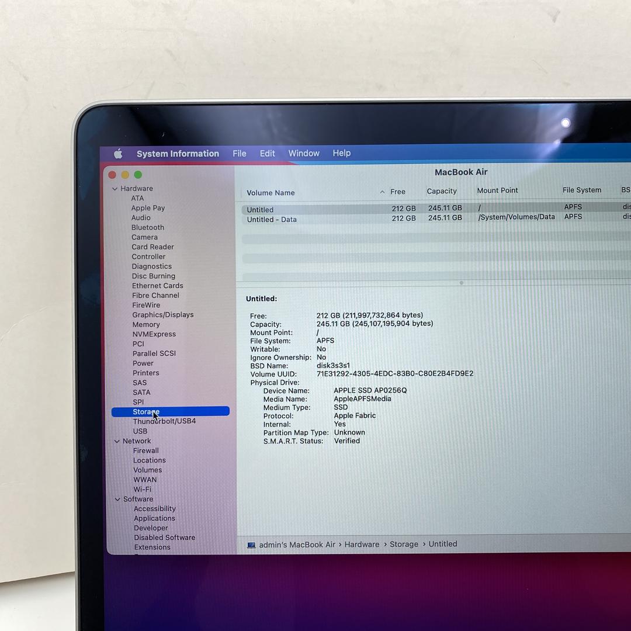Select Extensions under Software

pos(152,547)
